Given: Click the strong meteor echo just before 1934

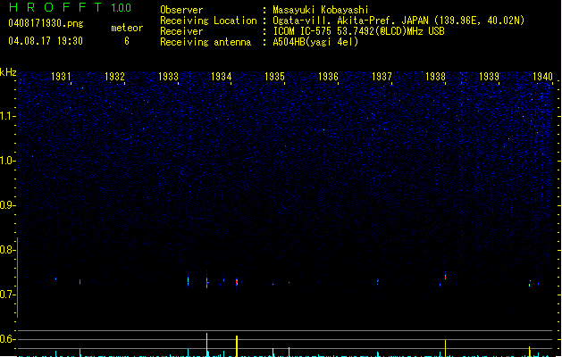Looking at the screenshot, I should click(206, 282).
